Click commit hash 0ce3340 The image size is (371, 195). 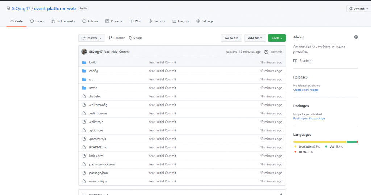coord(232,52)
